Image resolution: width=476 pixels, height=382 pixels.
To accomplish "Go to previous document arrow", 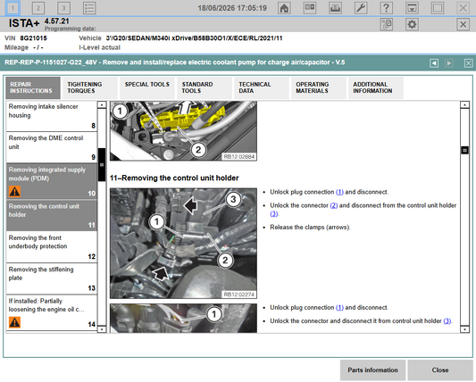I will click(434, 63).
